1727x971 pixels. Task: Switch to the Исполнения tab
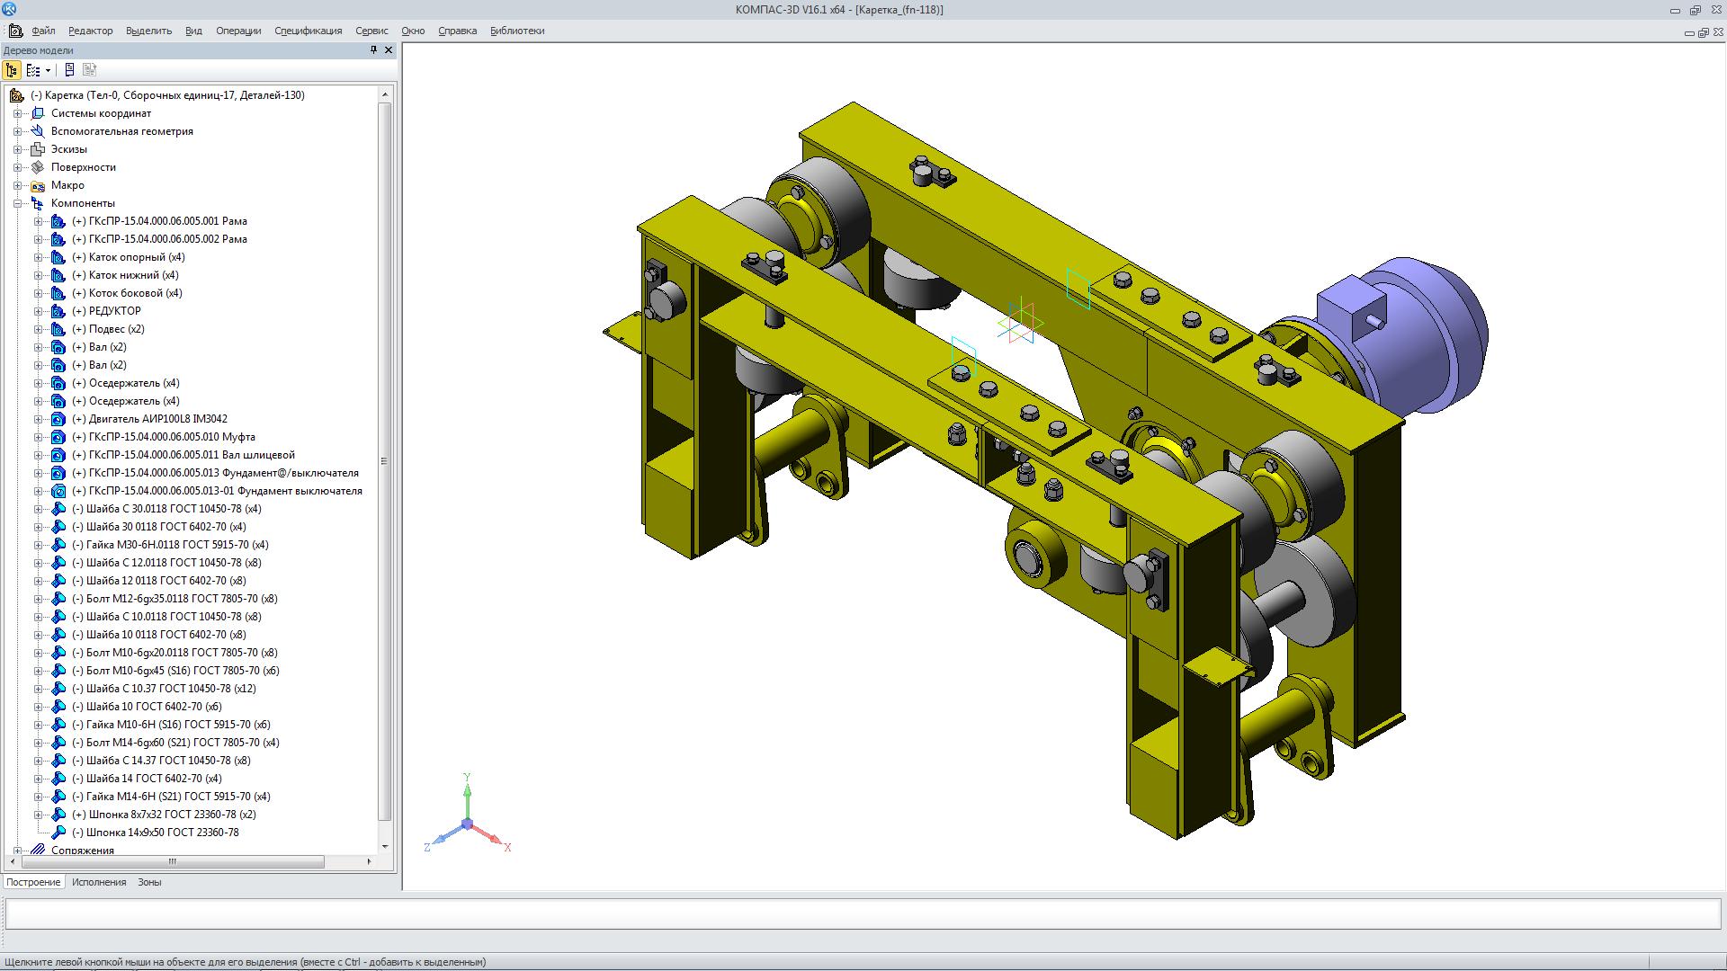[99, 882]
